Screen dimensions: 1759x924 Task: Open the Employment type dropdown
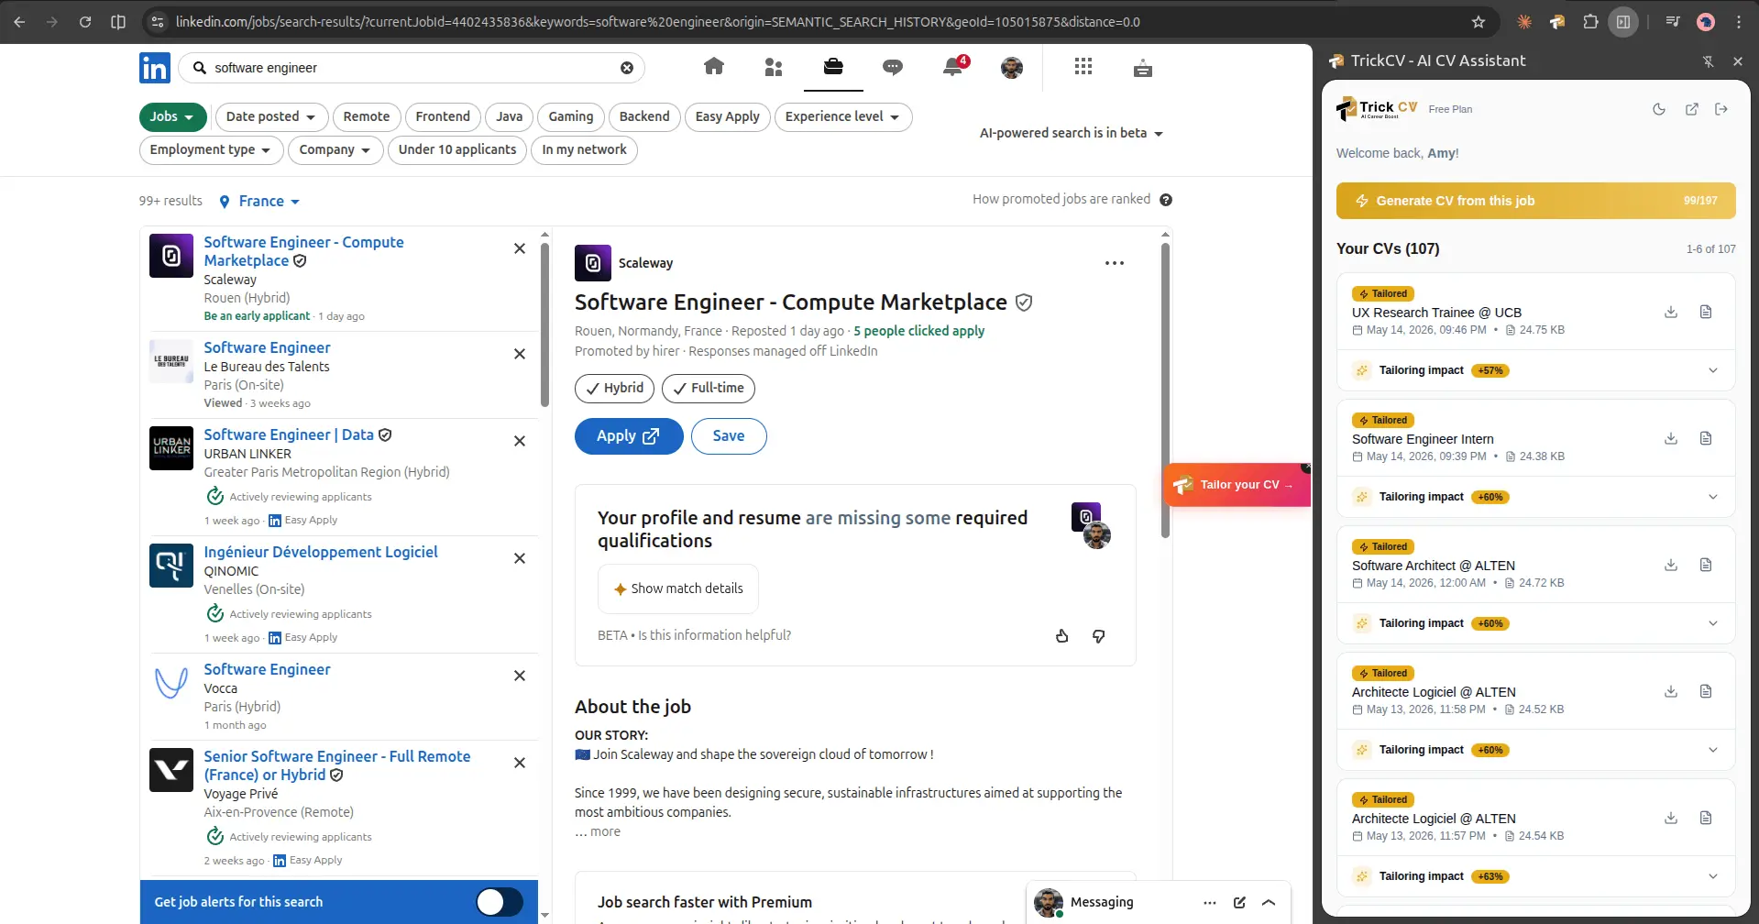click(x=212, y=149)
